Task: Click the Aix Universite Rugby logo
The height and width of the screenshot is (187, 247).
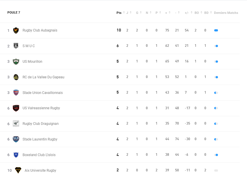Action: [x=18, y=171]
